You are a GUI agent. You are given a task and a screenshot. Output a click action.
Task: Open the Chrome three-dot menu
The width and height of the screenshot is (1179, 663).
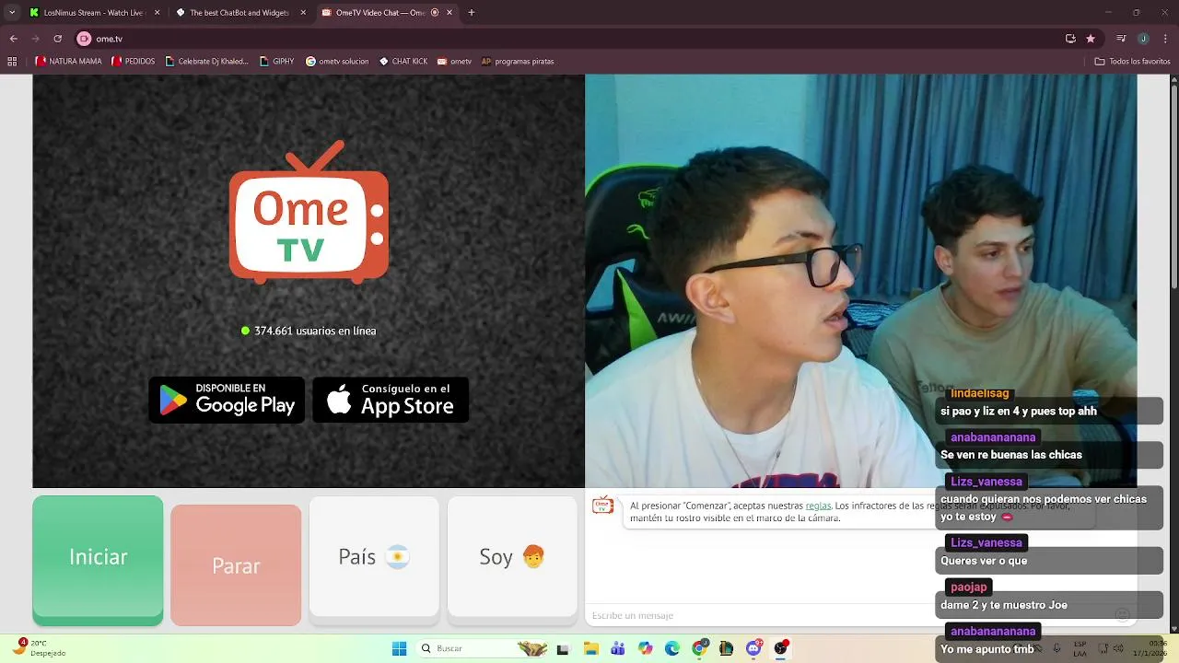(1165, 39)
